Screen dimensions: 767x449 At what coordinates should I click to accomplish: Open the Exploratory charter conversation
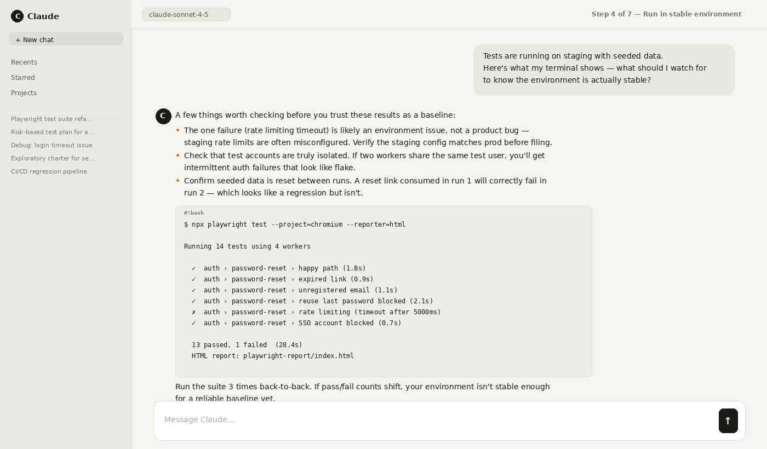click(53, 158)
